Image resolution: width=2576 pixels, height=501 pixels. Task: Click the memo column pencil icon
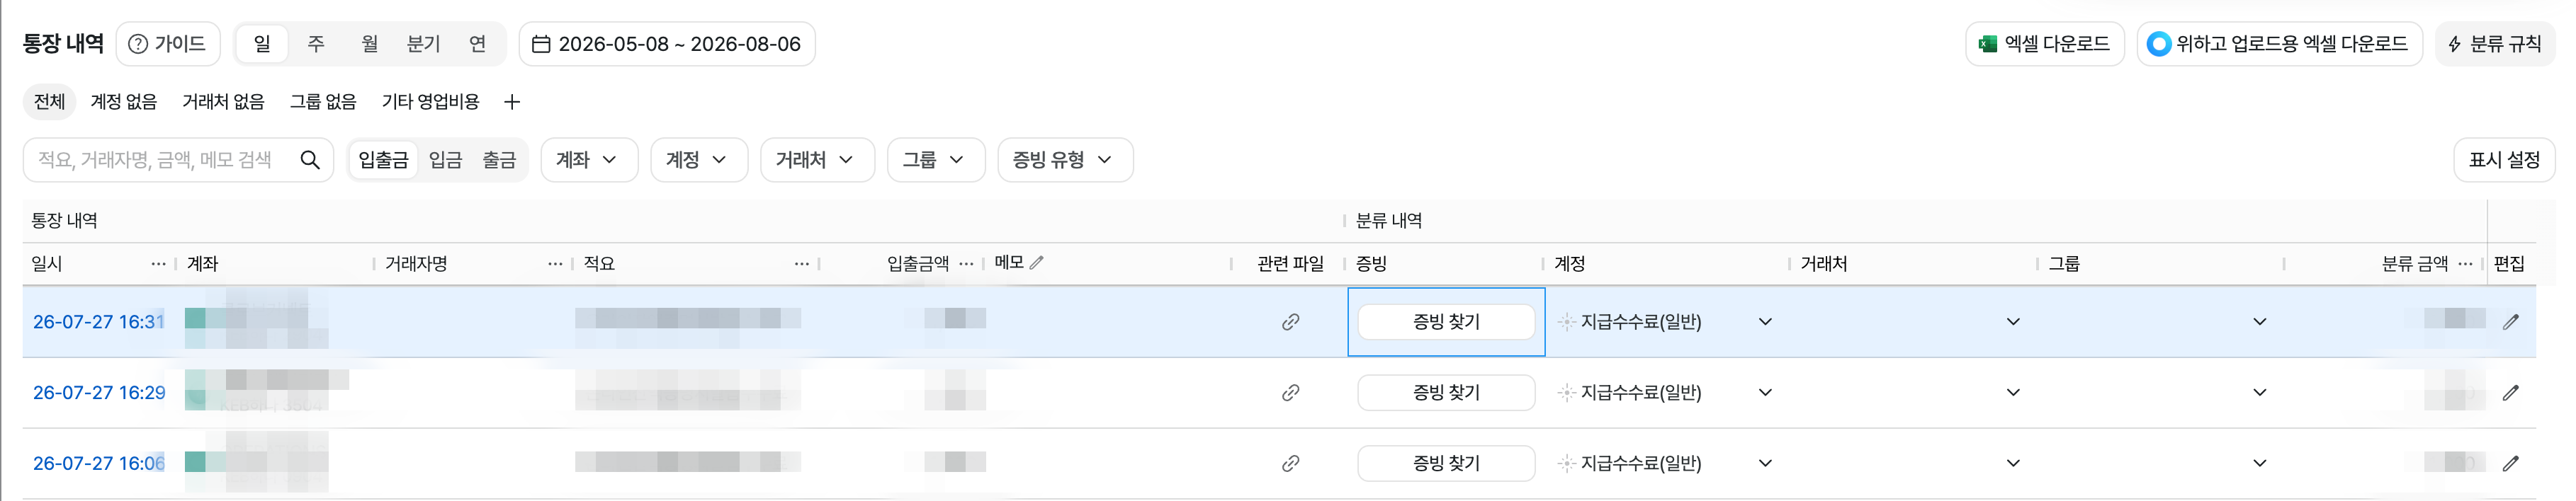tap(1037, 263)
